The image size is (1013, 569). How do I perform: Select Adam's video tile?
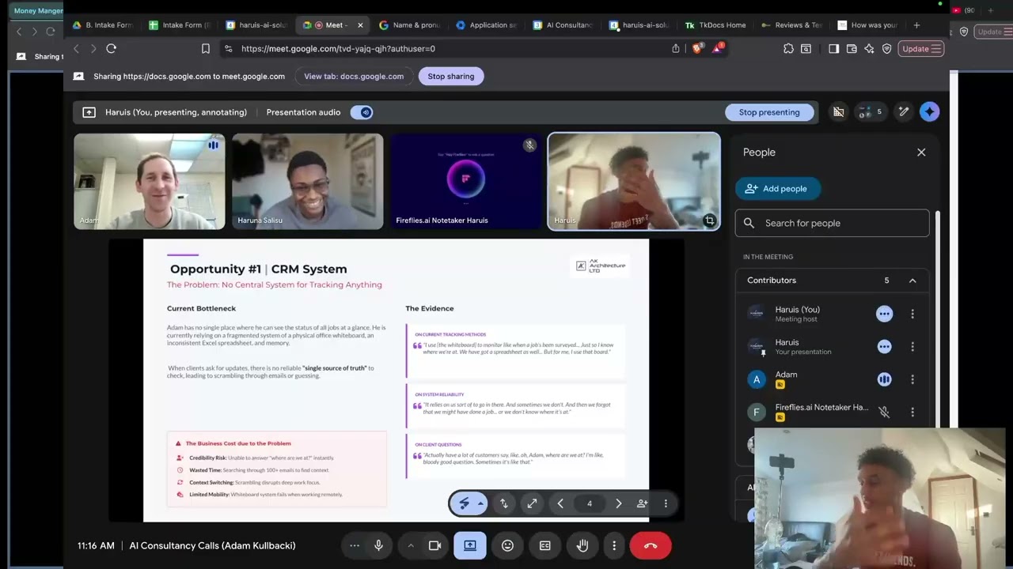point(150,182)
